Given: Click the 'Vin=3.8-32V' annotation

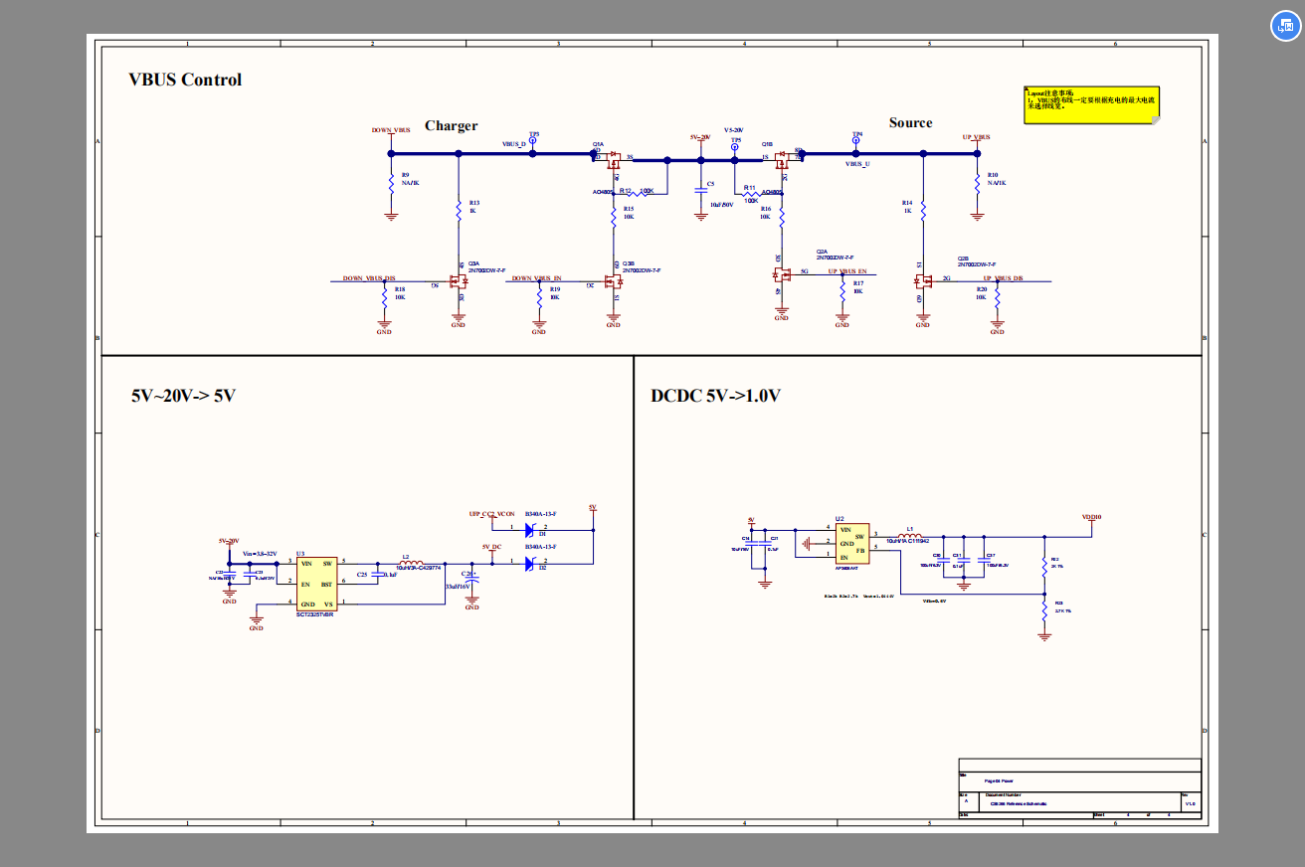Looking at the screenshot, I should (258, 553).
